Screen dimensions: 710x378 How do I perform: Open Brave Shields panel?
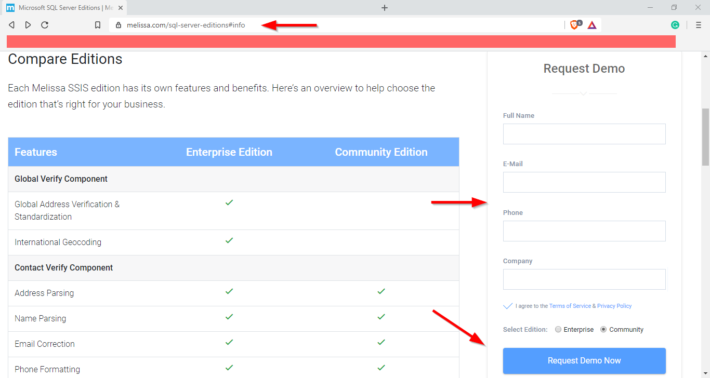[x=575, y=24]
